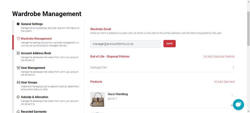Click the Wardrobe Management shirt icon
The image size is (250, 113).
pos(18,39)
